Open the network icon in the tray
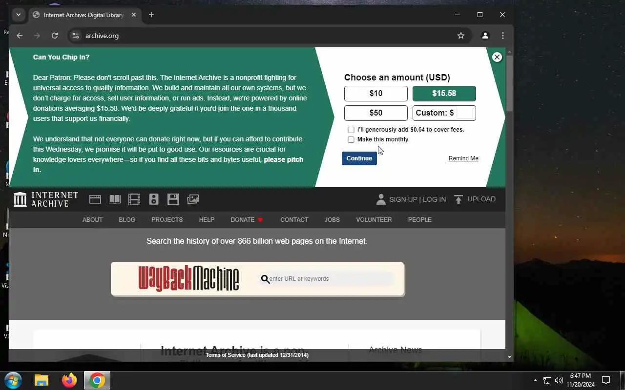 click(547, 380)
